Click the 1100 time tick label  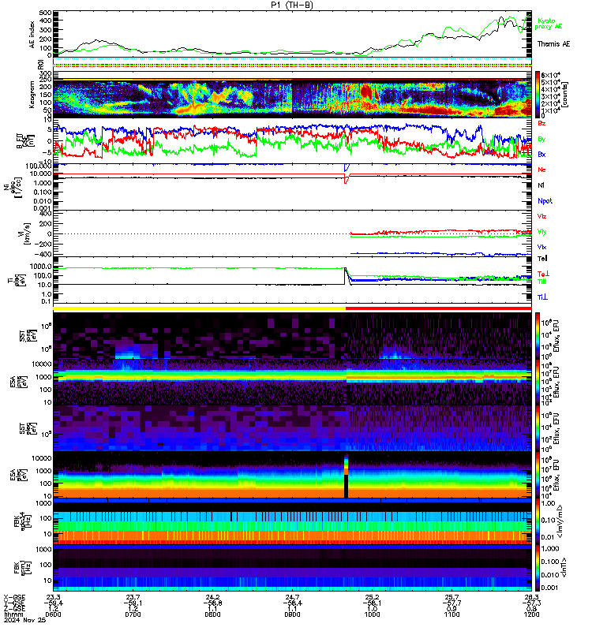point(451,614)
